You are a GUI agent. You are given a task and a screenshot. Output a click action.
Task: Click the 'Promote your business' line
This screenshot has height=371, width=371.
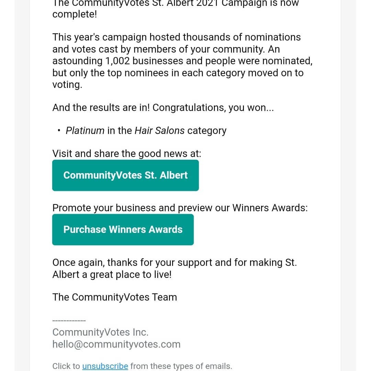[x=180, y=208]
